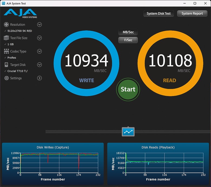This screenshot has width=211, height=187.
Task: Click the Target Disk drive icon
Action: (x=6, y=65)
